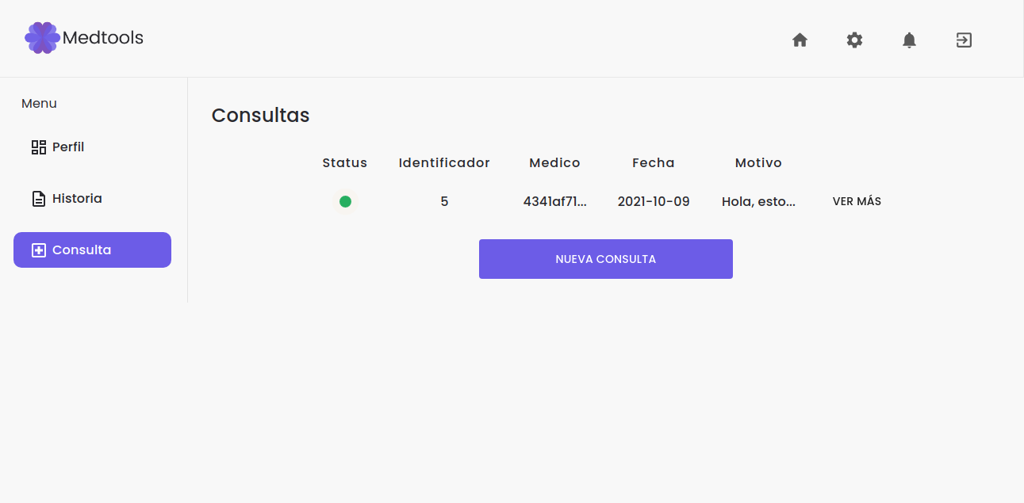This screenshot has height=503, width=1024.
Task: Click the Status column header
Action: (x=344, y=162)
